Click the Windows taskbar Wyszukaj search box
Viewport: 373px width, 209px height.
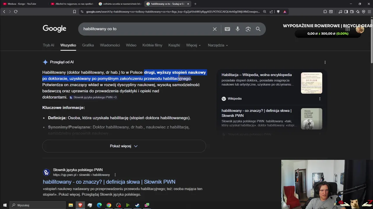[37, 205]
